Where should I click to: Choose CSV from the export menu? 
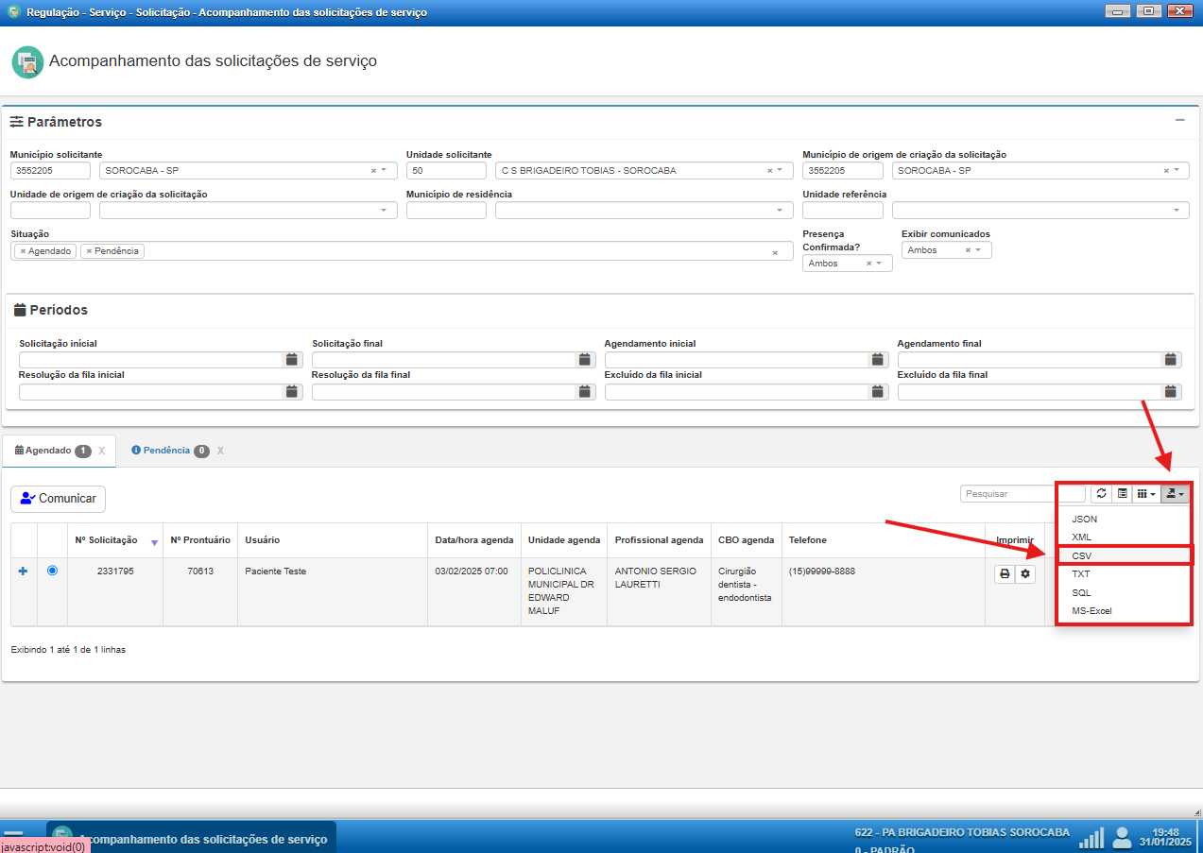point(1081,555)
